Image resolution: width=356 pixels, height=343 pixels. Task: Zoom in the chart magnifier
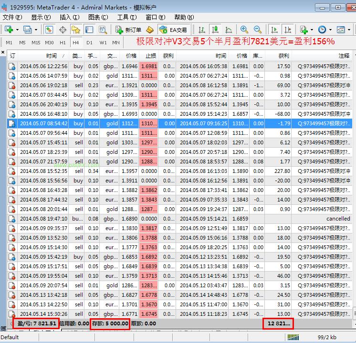244,30
